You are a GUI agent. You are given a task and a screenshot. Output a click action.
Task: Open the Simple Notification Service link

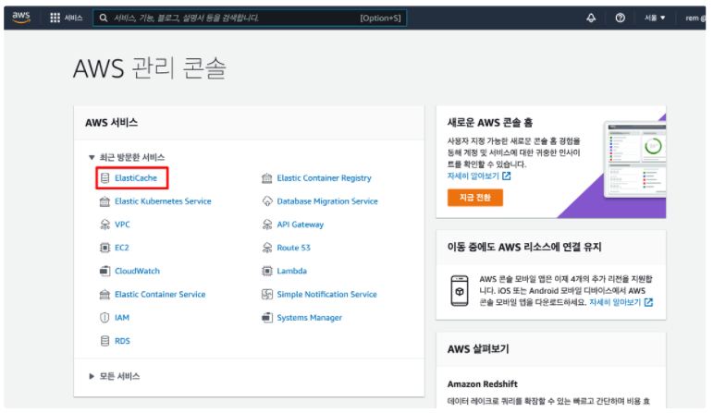click(327, 295)
